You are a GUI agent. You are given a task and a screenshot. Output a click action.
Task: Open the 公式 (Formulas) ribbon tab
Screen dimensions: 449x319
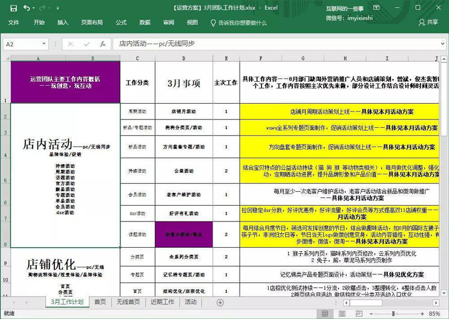[x=121, y=22]
